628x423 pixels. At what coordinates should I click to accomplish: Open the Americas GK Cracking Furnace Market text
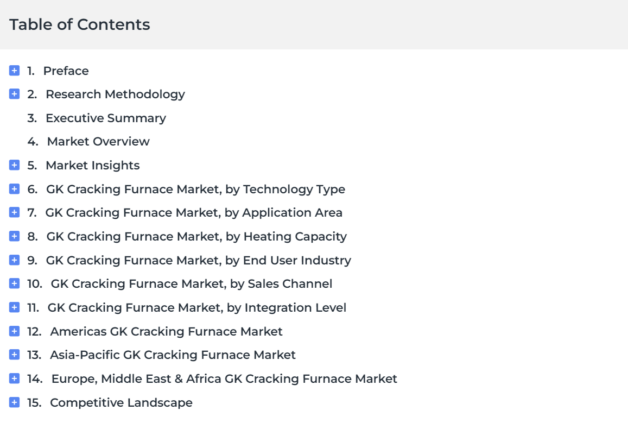[166, 331]
